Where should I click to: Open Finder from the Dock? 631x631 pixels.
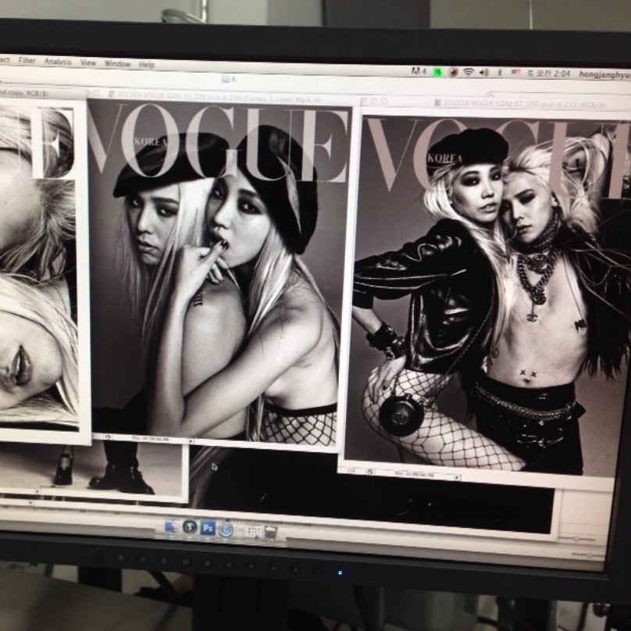point(172,527)
